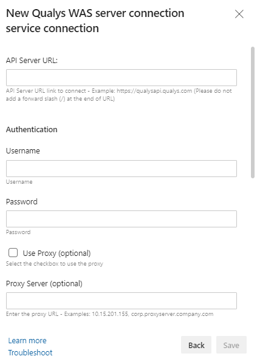Viewport: 257px width, 359px height.
Task: Click into the Password input field
Action: pos(122,219)
